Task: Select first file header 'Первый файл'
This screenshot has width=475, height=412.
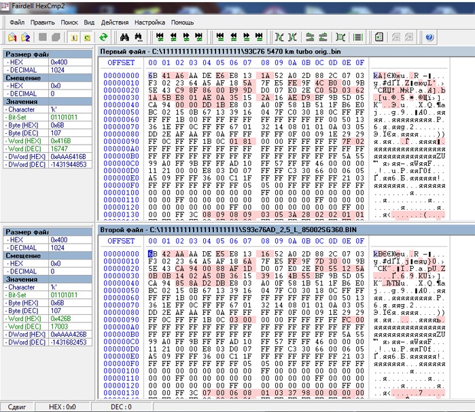Action: (x=123, y=52)
